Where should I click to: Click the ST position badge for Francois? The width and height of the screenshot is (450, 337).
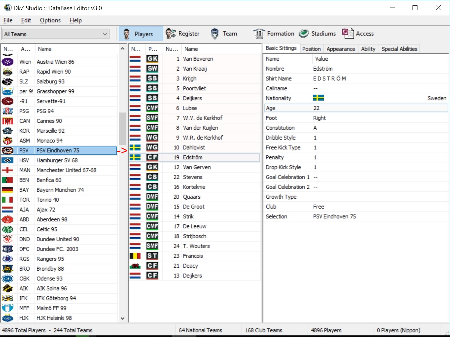tap(152, 256)
